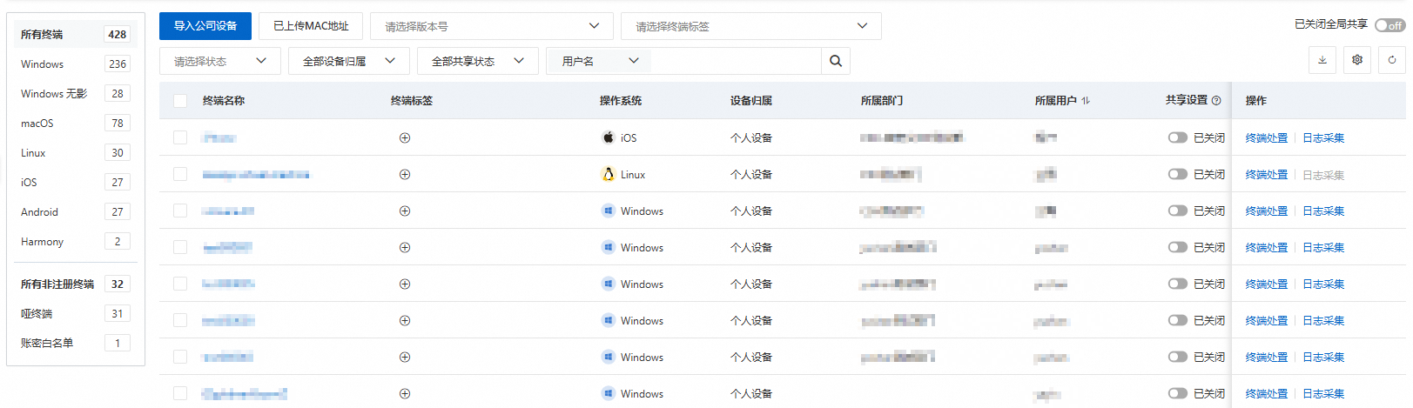Click the 终端名称 column header
This screenshot has height=408, width=1413.
(224, 101)
